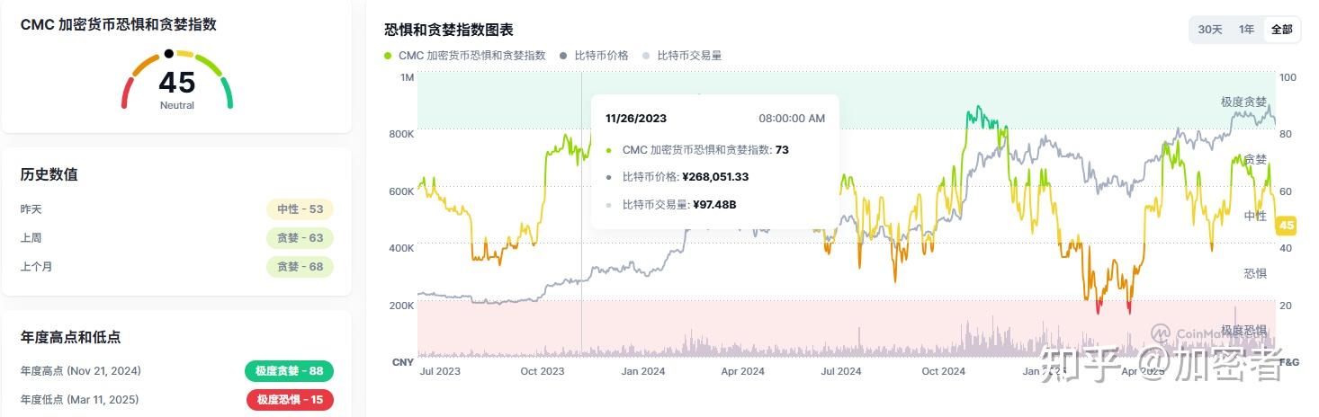Switch to the 1年 time range
The height and width of the screenshot is (417, 1319).
tap(1246, 30)
